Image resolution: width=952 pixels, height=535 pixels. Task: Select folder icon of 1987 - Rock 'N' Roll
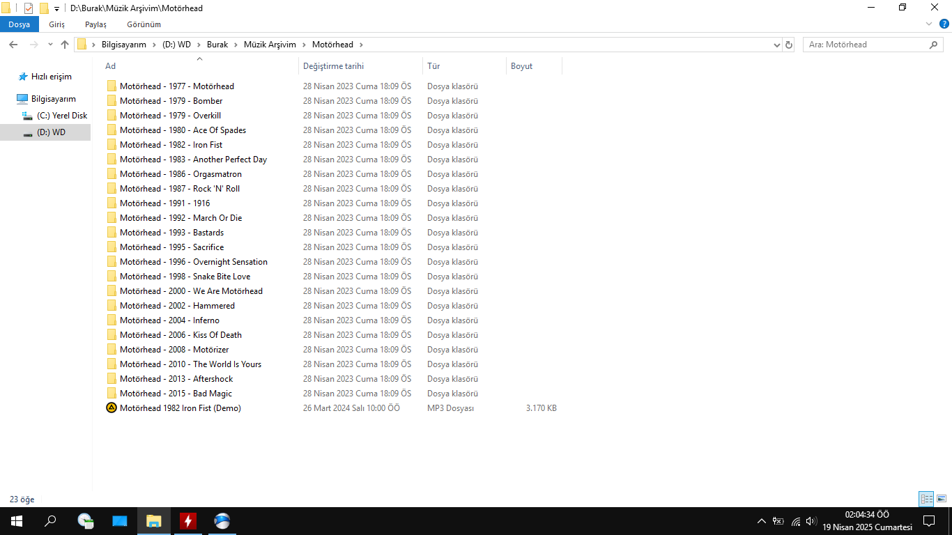[112, 189]
